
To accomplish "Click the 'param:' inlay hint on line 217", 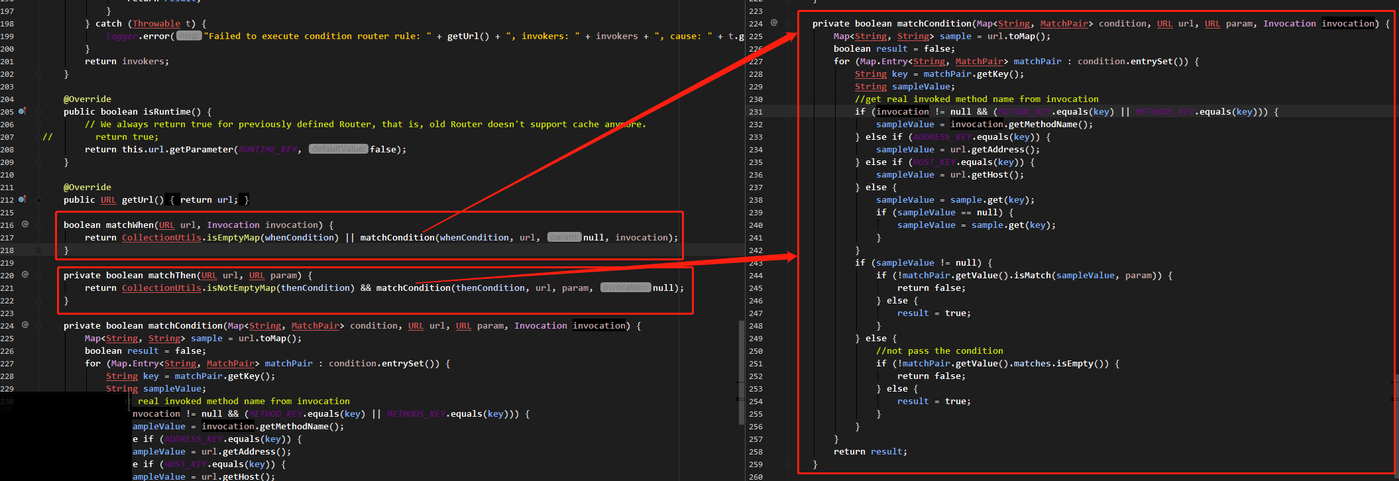I will [565, 237].
